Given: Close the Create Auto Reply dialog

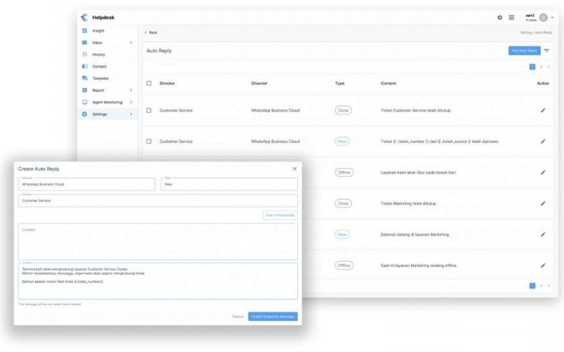Looking at the screenshot, I should (294, 169).
